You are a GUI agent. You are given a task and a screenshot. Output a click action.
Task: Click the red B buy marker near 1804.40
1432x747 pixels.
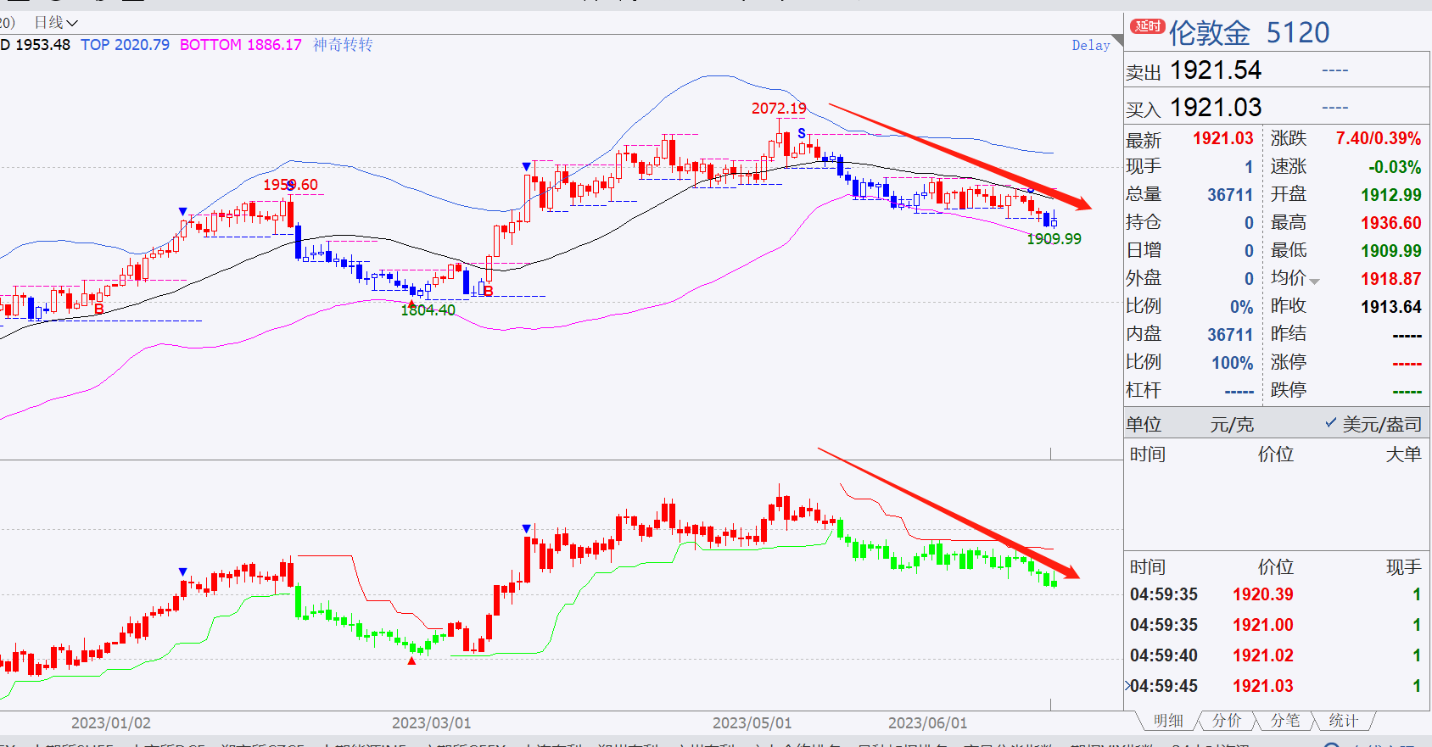(x=488, y=292)
